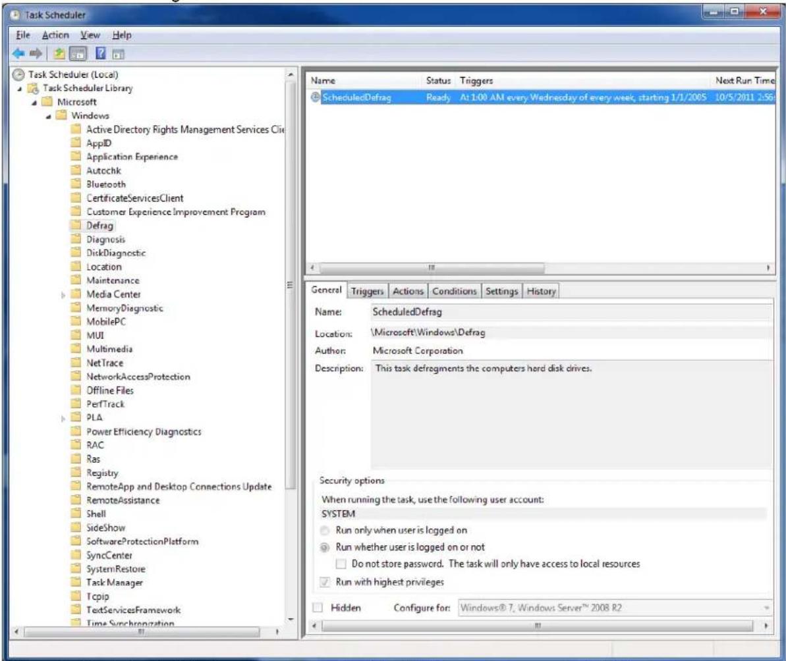
Task: Select the DiskDiagnostic folder
Action: 116,253
